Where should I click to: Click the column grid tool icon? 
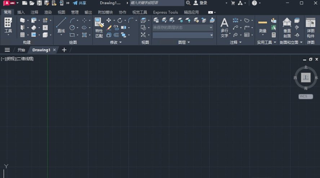pos(45,20)
